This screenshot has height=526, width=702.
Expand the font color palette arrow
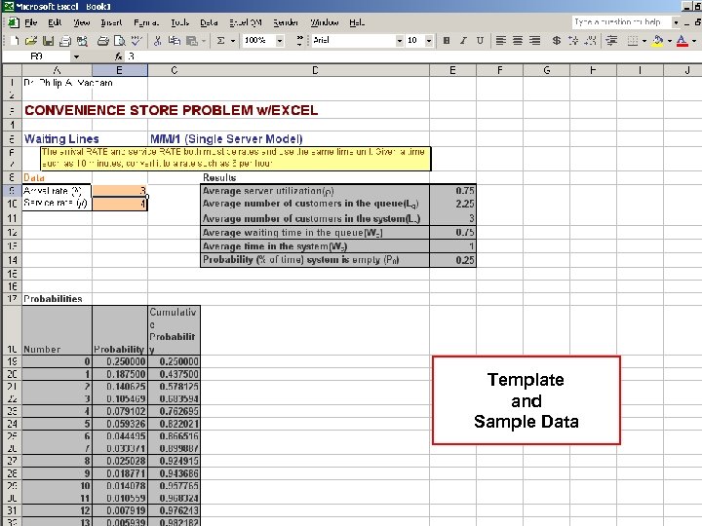point(694,41)
